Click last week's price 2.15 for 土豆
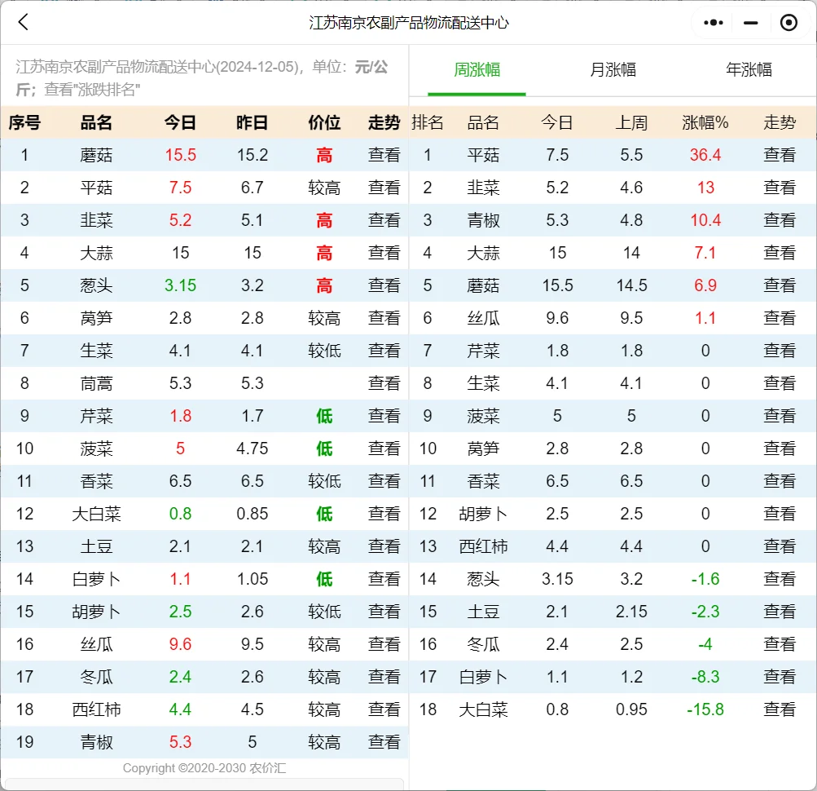 [x=631, y=612]
